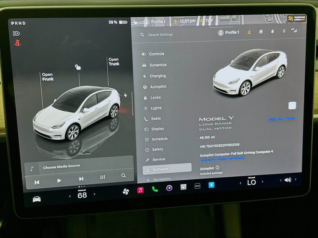
Task: Launch the pink Music app icon
Action: pos(140,190)
